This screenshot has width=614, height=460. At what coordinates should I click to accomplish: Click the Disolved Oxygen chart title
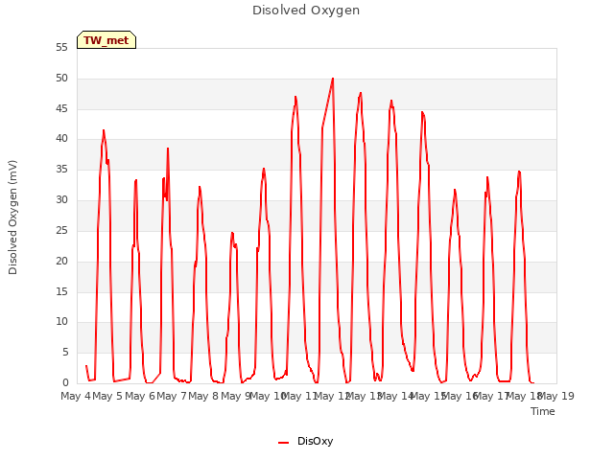[x=306, y=11]
